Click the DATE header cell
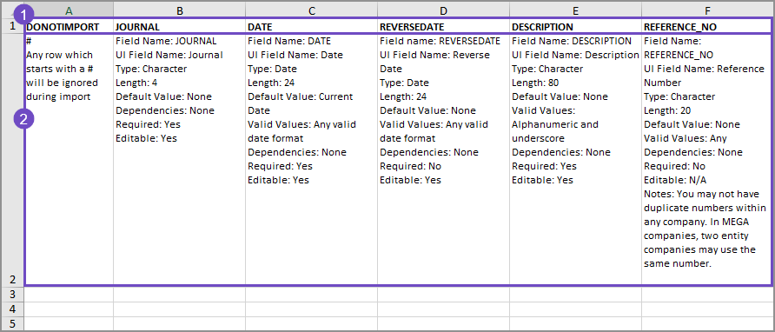Viewport: 775px width, 332px height. tap(311, 27)
